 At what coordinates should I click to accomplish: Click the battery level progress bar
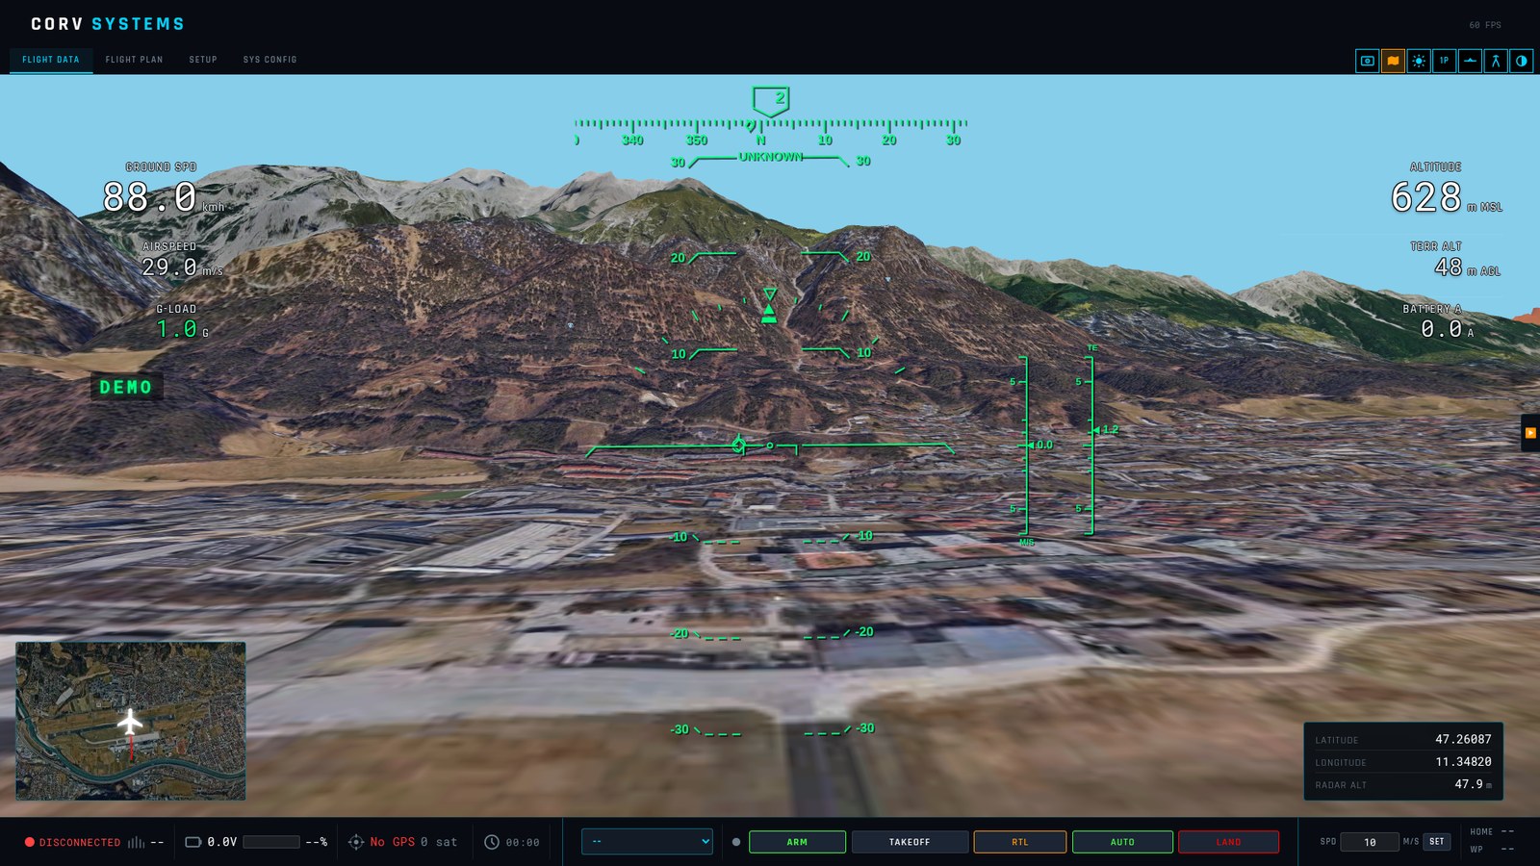coord(271,842)
